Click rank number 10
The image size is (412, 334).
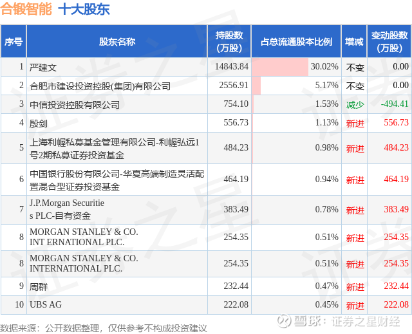coord(19,304)
